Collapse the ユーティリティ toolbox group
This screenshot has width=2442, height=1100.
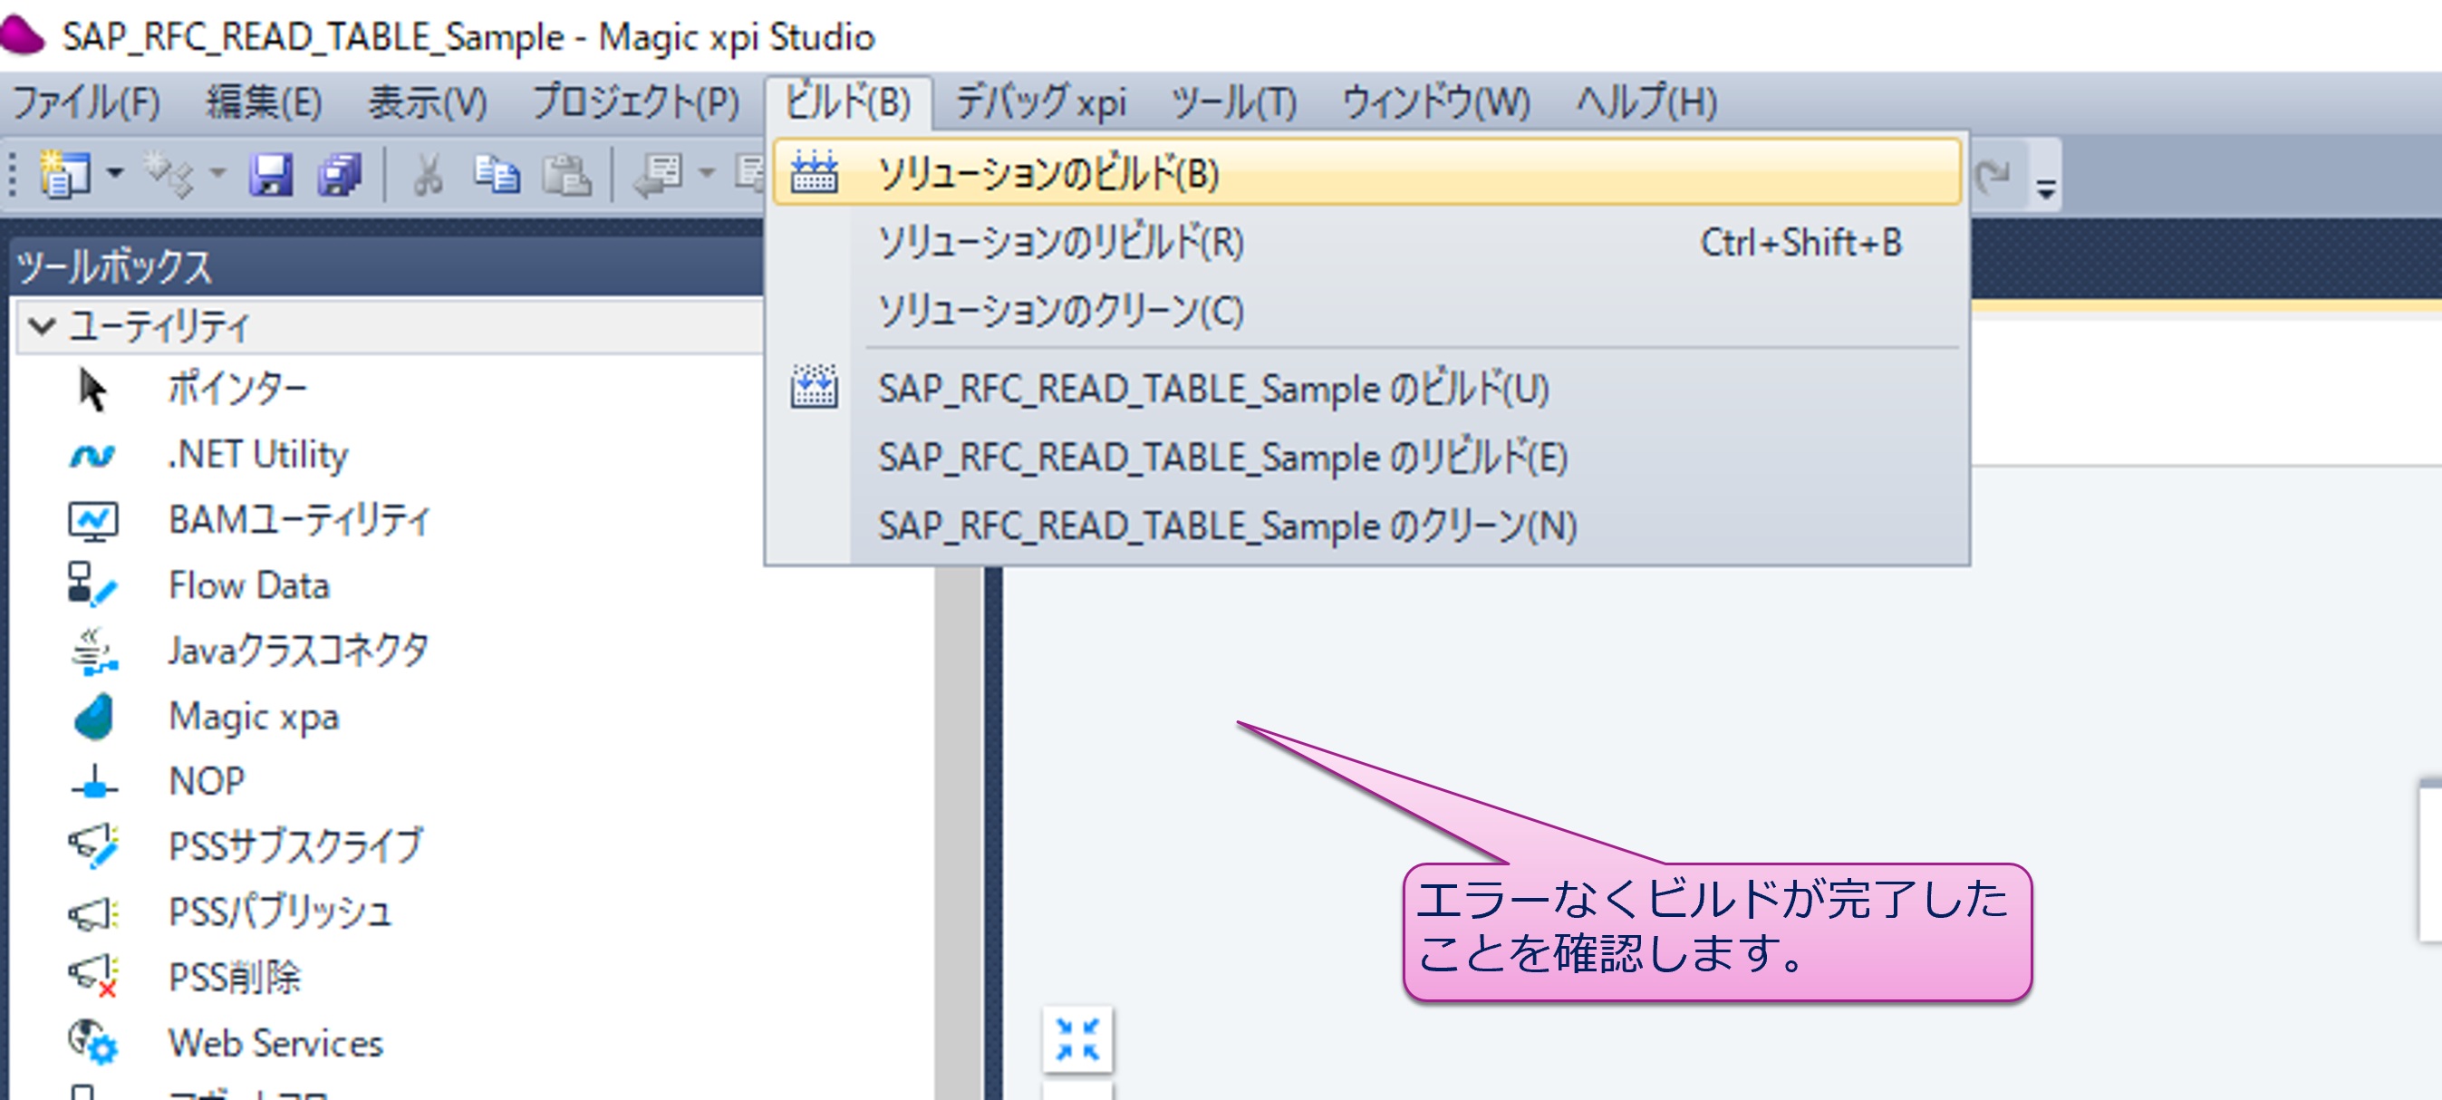(42, 327)
